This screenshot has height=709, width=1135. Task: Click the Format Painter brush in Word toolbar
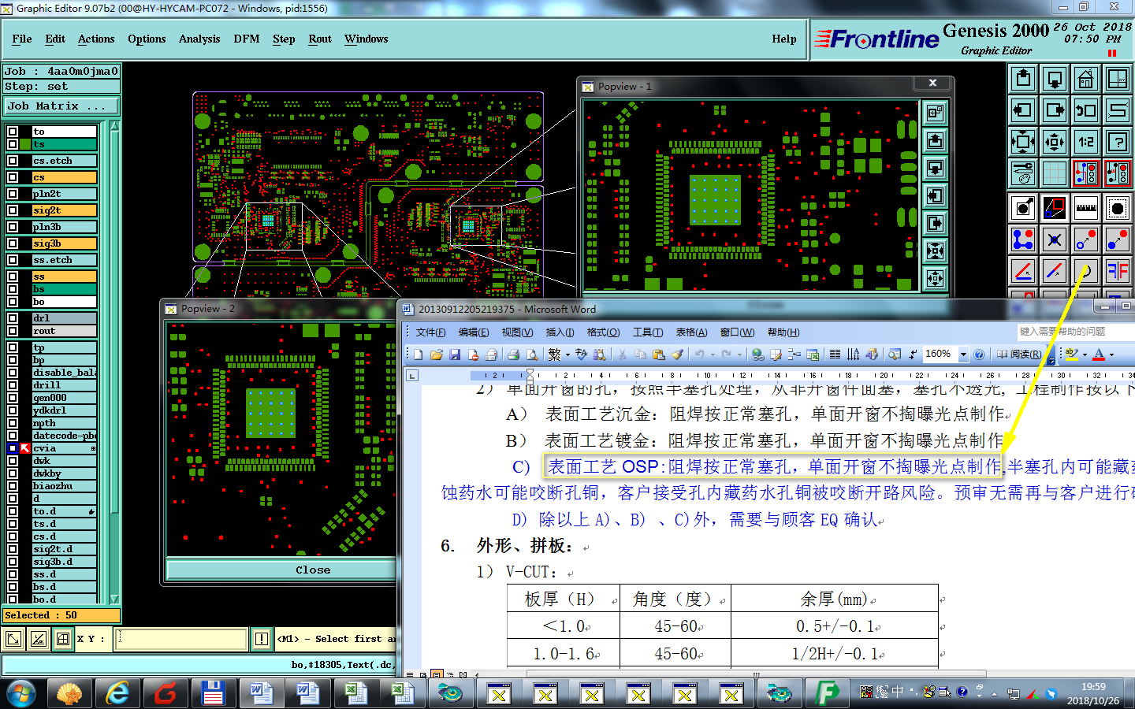678,354
